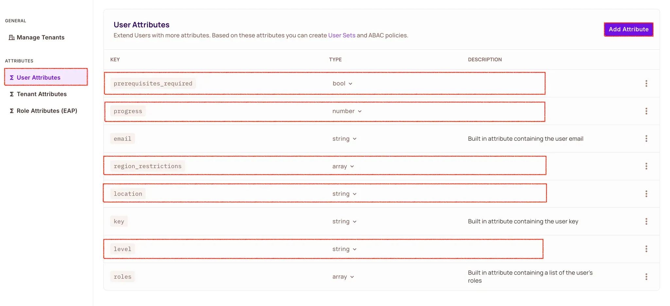Open the array type dropdown for roles
670x306 pixels.
click(343, 277)
